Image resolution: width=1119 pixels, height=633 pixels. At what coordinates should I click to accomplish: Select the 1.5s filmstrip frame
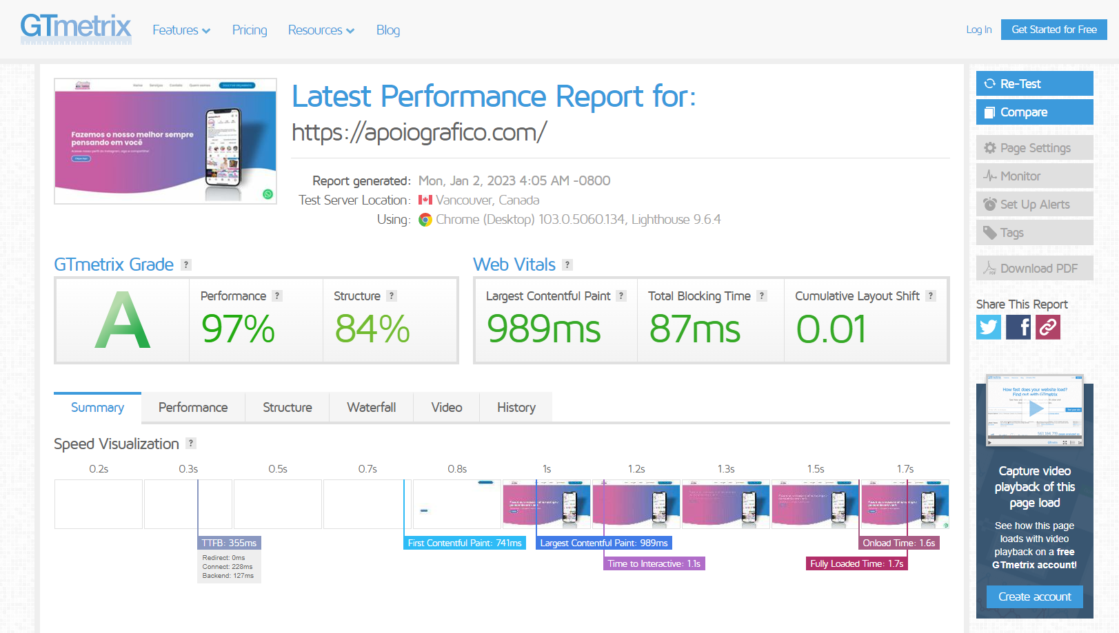coord(816,504)
